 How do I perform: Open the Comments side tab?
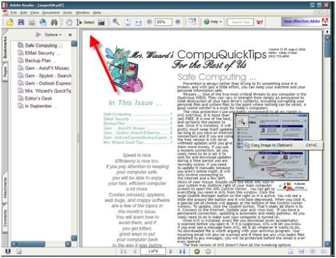click(x=5, y=218)
